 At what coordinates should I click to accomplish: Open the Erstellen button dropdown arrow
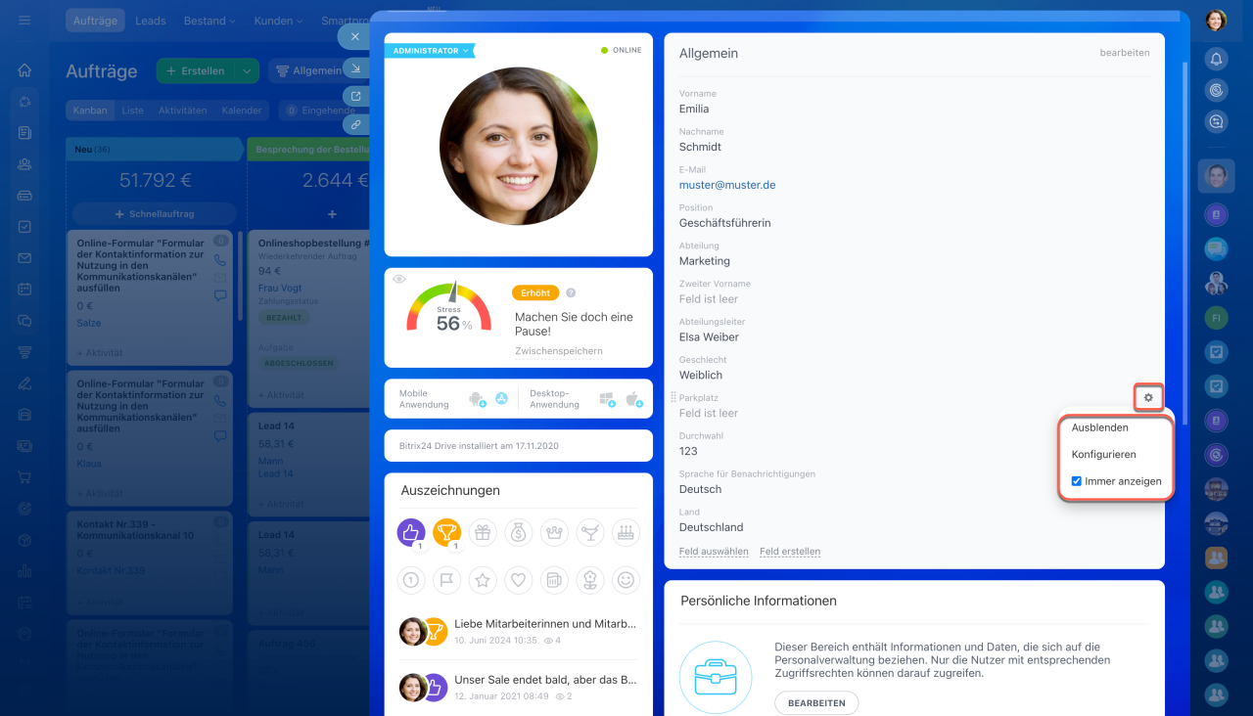click(247, 70)
